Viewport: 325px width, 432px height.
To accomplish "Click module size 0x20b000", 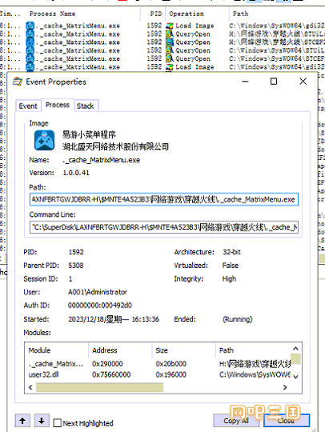I will (x=171, y=364).
